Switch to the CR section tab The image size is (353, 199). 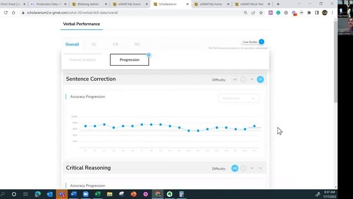point(115,44)
